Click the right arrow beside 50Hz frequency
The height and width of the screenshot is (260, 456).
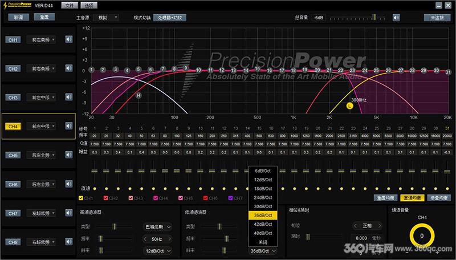pos(169,239)
